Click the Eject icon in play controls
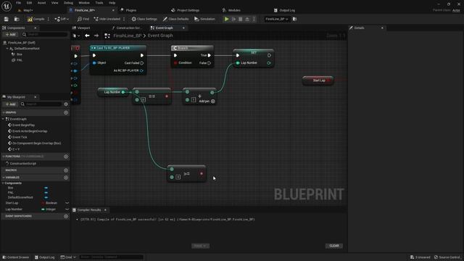This screenshot has height=261, width=464. (x=247, y=19)
